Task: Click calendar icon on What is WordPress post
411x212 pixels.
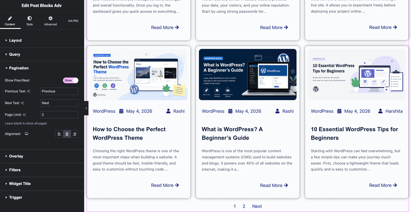Action: tap(230, 111)
